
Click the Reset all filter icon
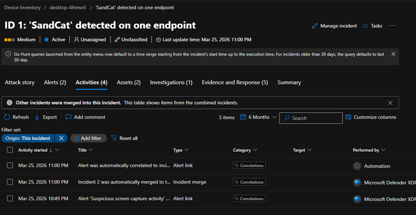coord(114,138)
